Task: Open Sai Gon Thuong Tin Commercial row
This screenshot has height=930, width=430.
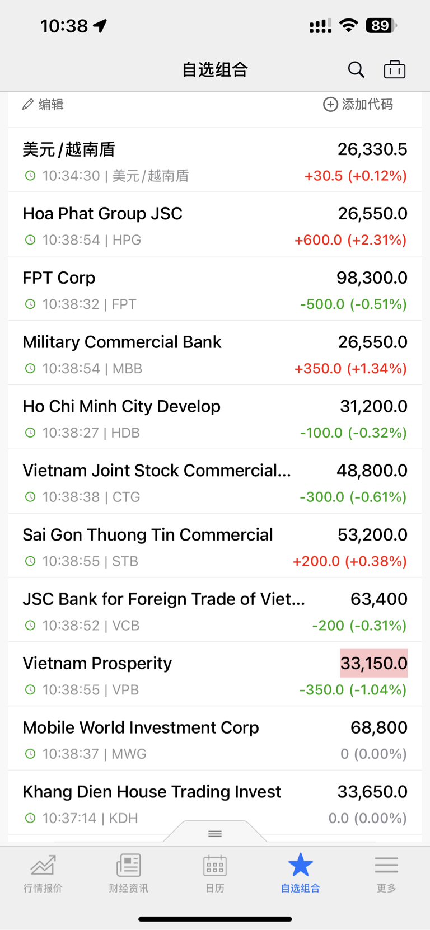Action: tap(215, 546)
